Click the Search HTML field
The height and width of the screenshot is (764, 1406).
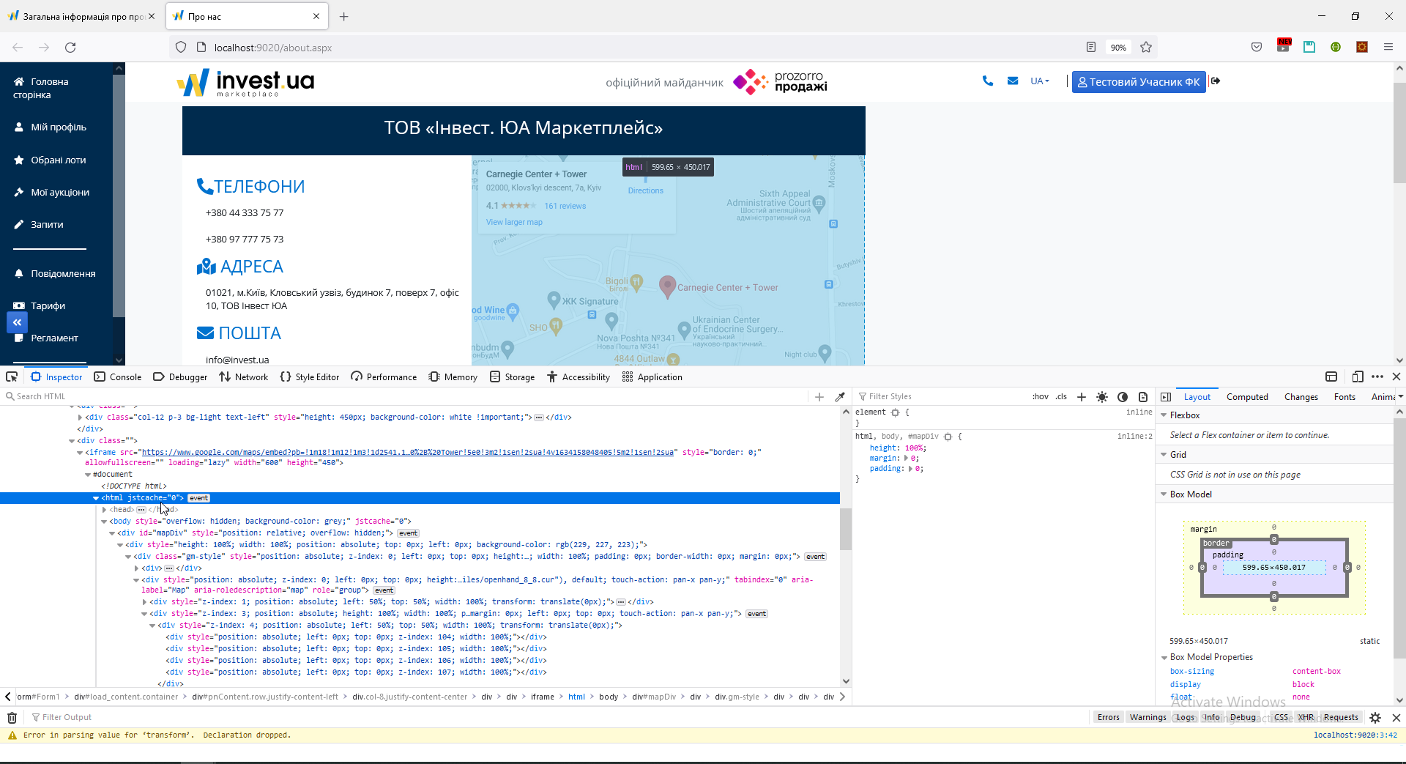[406, 397]
